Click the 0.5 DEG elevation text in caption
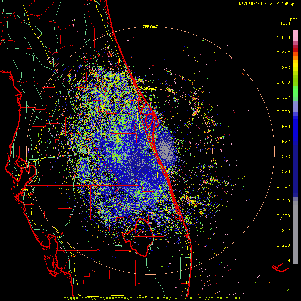The image size is (301, 301). click(x=161, y=299)
